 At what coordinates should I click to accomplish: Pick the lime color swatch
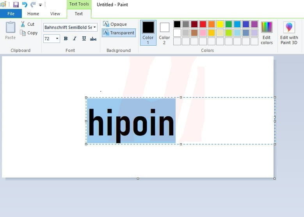tap(229, 33)
